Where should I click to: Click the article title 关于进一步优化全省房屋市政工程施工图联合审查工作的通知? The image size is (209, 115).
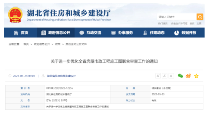pyautogui.click(x=104, y=61)
